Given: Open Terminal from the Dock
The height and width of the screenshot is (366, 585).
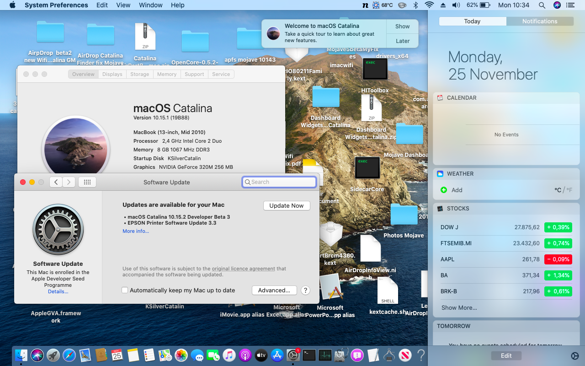Looking at the screenshot, I should [x=309, y=355].
